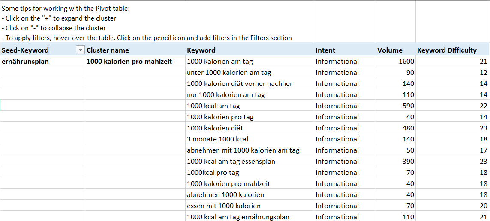
Task: Select 'abnehmen mit 1000 kalorien am tag' cell
Action: tap(250, 150)
